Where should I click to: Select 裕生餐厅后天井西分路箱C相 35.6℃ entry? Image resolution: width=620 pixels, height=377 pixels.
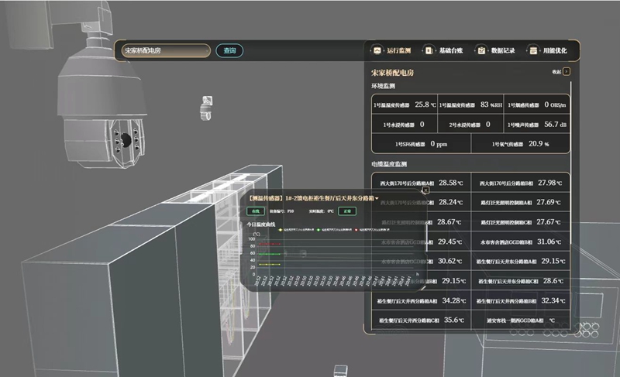(418, 320)
